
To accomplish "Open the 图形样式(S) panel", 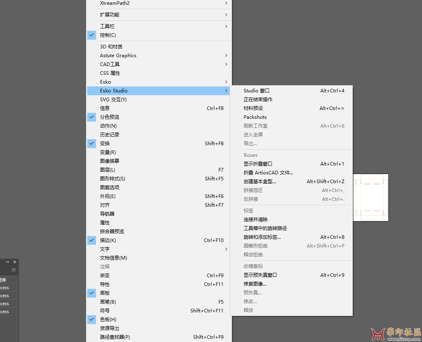I will pos(159,179).
